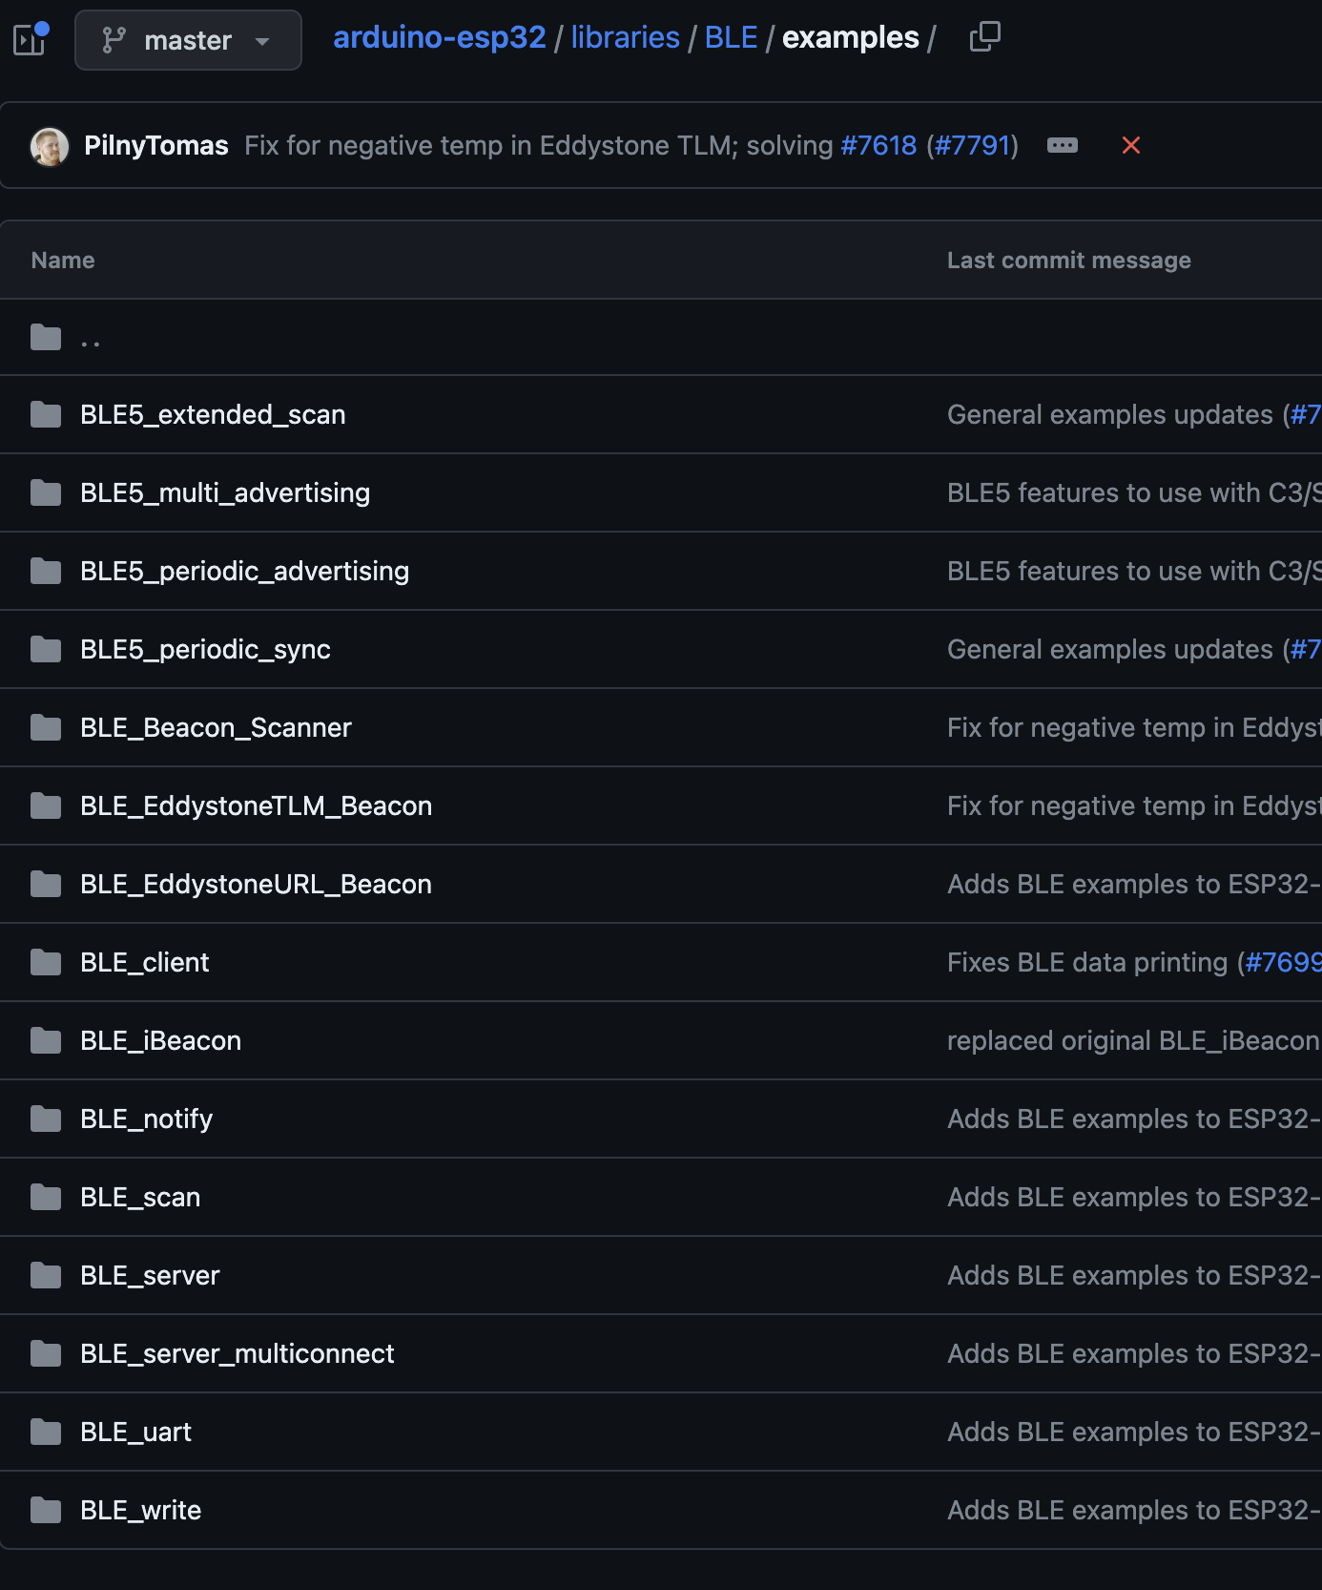Open BLE_Beacon_Scanner folder name
Viewport: 1322px width, 1590px height.
216,727
